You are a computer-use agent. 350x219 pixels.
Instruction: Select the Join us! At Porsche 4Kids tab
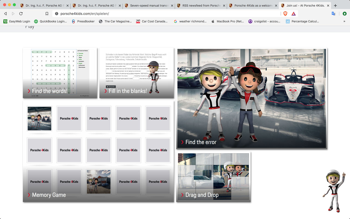coord(305,5)
